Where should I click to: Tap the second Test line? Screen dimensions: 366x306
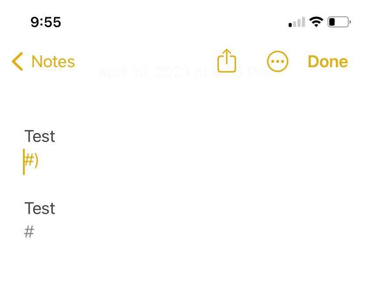[40, 208]
